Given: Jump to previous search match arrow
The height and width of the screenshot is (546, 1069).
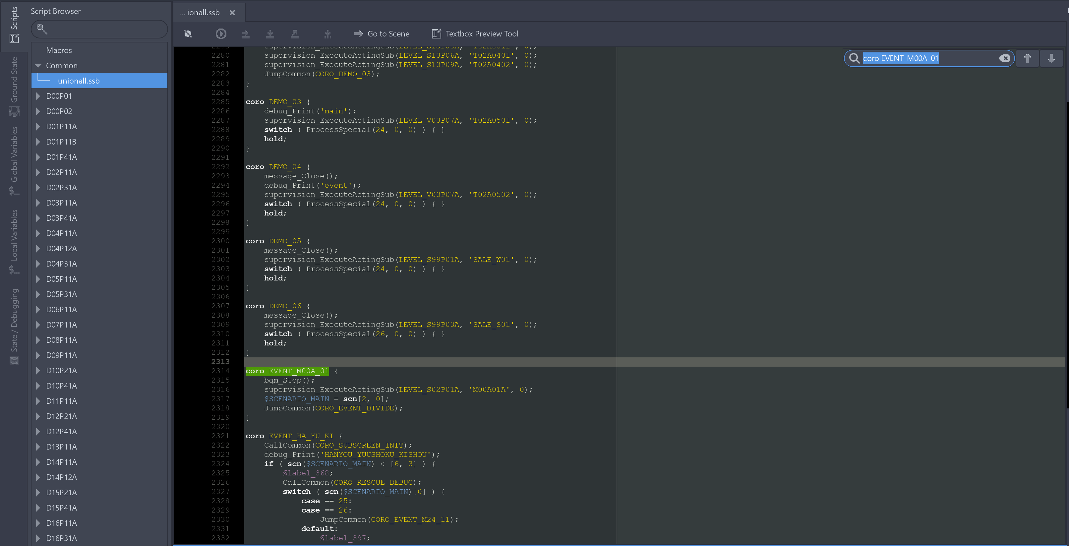Looking at the screenshot, I should [x=1027, y=58].
